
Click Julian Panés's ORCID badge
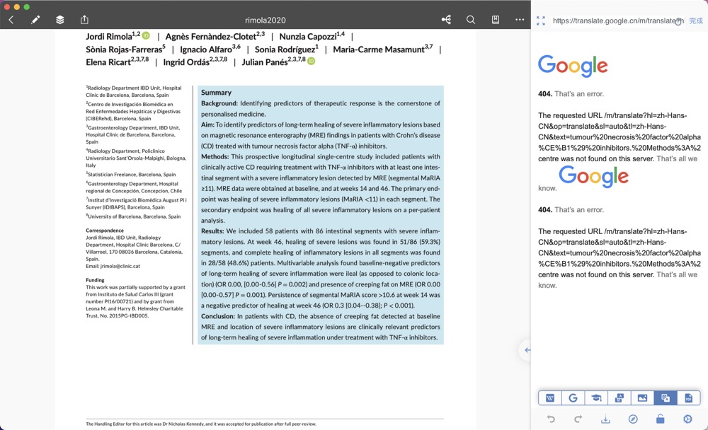[x=311, y=61]
